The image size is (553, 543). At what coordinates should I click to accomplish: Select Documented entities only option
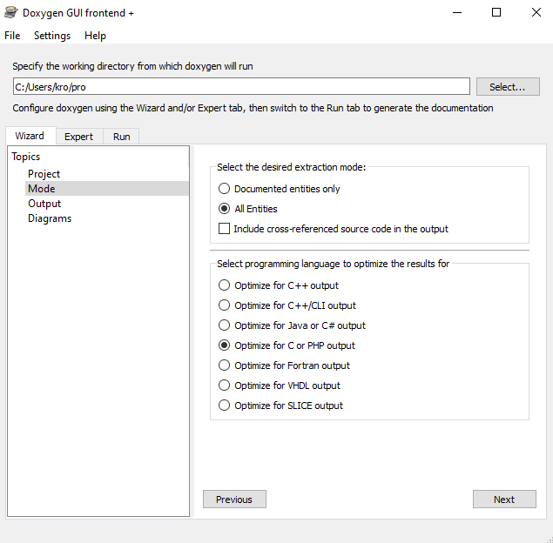click(225, 189)
